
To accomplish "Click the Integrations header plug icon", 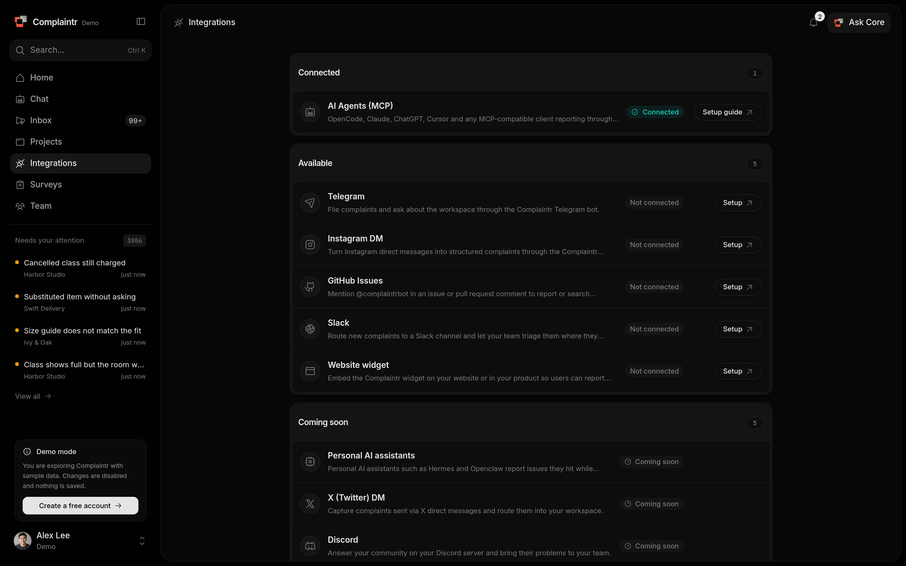I will 179,22.
